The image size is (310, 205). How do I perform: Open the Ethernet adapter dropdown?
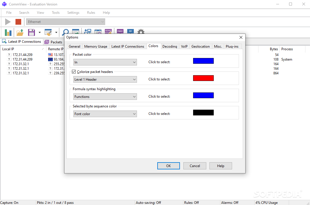(x=65, y=22)
